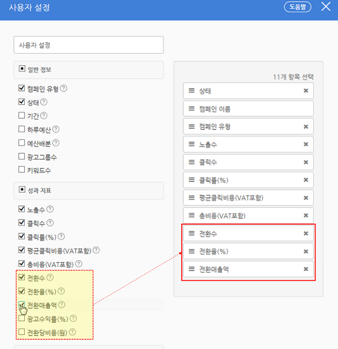Enable the 키워드수 checkbox
The image size is (338, 349).
pyautogui.click(x=21, y=170)
